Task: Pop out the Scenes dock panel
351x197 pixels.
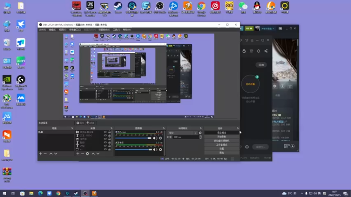Action: (x=72, y=128)
